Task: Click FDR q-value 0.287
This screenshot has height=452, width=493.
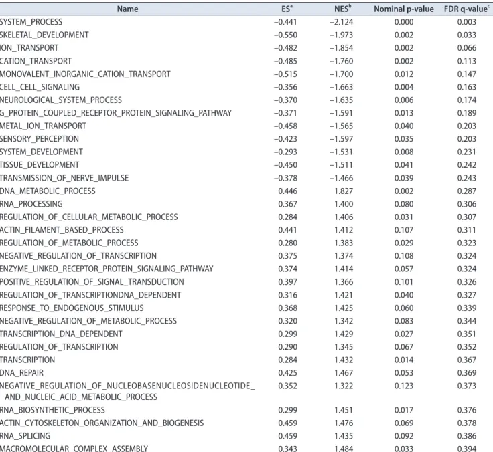Action: tap(467, 191)
